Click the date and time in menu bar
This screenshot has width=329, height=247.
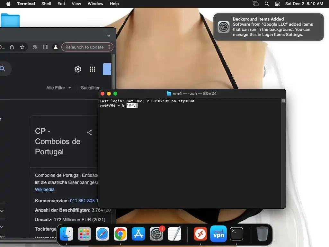point(304,4)
